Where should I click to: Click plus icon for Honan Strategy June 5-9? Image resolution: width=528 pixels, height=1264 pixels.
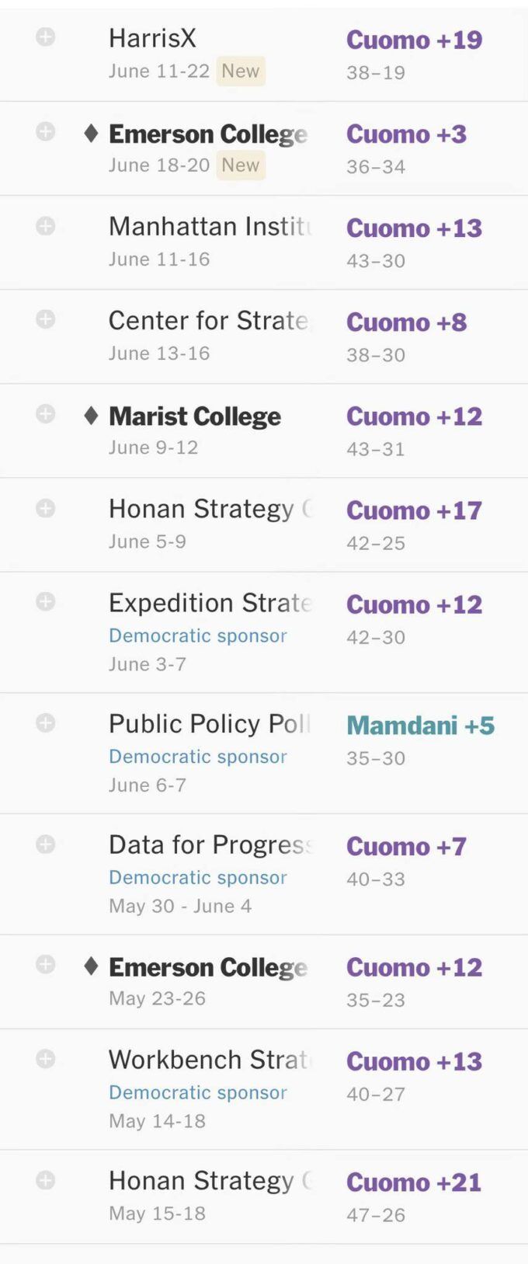point(46,508)
